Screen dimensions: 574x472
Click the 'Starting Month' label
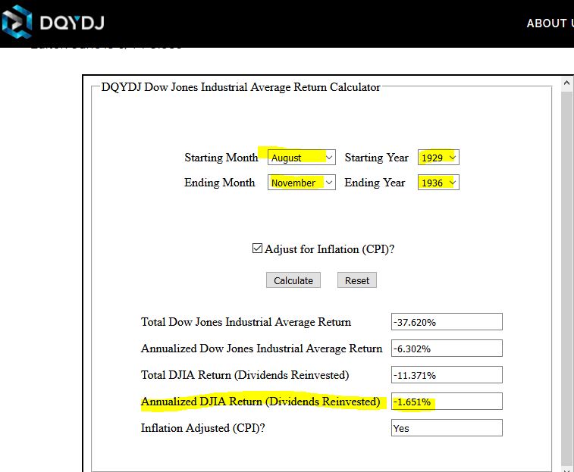[221, 158]
